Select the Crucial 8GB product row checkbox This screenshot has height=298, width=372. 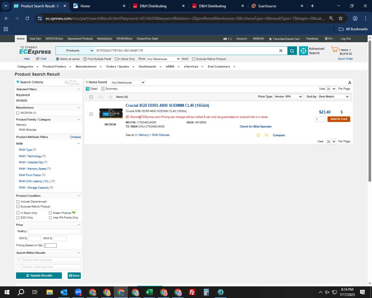tap(91, 114)
